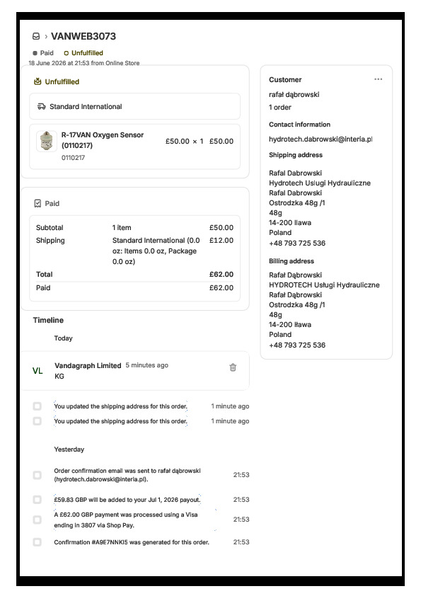Image resolution: width=421 pixels, height=596 pixels.
Task: Click the Unfulfilled status badge under order title
Action: coord(83,53)
